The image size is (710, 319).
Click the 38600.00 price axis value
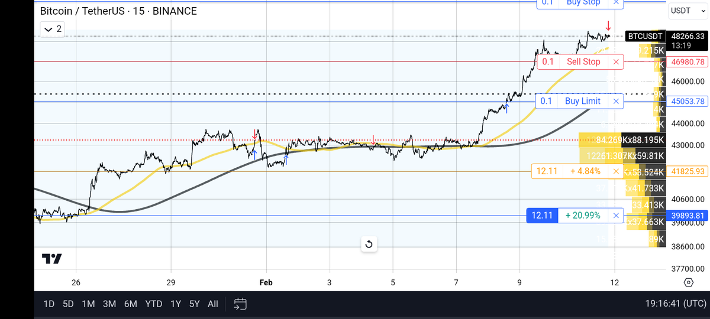coord(688,246)
